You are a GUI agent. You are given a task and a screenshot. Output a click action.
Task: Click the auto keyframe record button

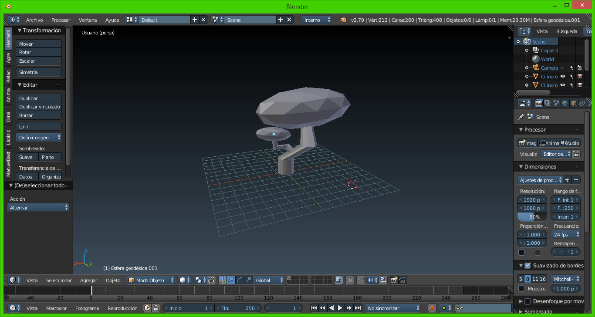pyautogui.click(x=432, y=308)
